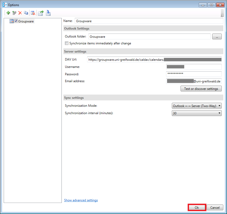Click the export profiles icon
The width and height of the screenshot is (227, 214).
point(41,13)
